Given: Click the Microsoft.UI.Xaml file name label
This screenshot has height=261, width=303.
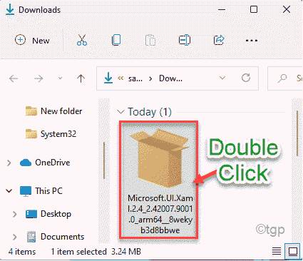Looking at the screenshot, I should (160, 214).
